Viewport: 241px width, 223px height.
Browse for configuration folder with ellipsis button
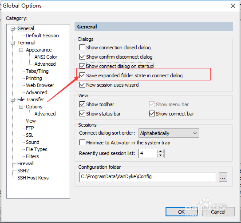(223, 177)
